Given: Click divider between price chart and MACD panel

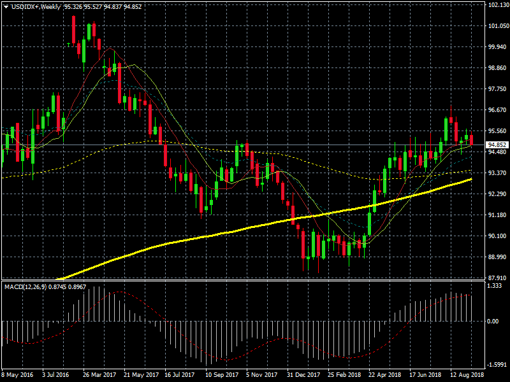Looking at the screenshot, I should [242, 280].
